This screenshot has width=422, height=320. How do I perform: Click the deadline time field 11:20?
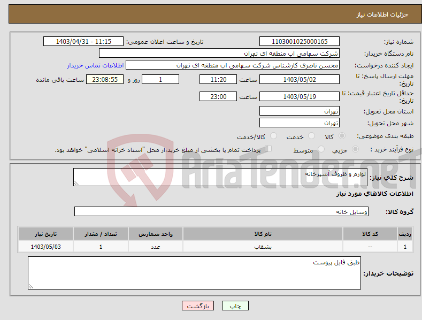[x=218, y=79]
